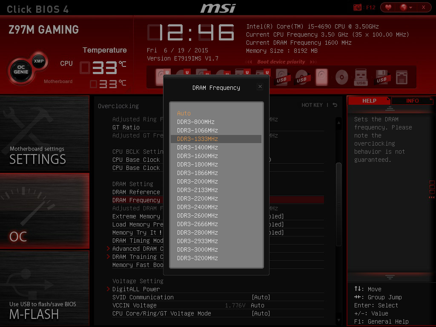The height and width of the screenshot is (327, 436).
Task: Switch to the HELP tab
Action: point(369,100)
